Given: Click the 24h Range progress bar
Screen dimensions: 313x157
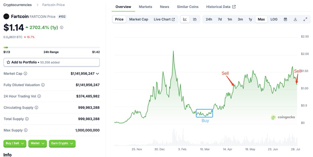Looking at the screenshot, I should point(51,47).
